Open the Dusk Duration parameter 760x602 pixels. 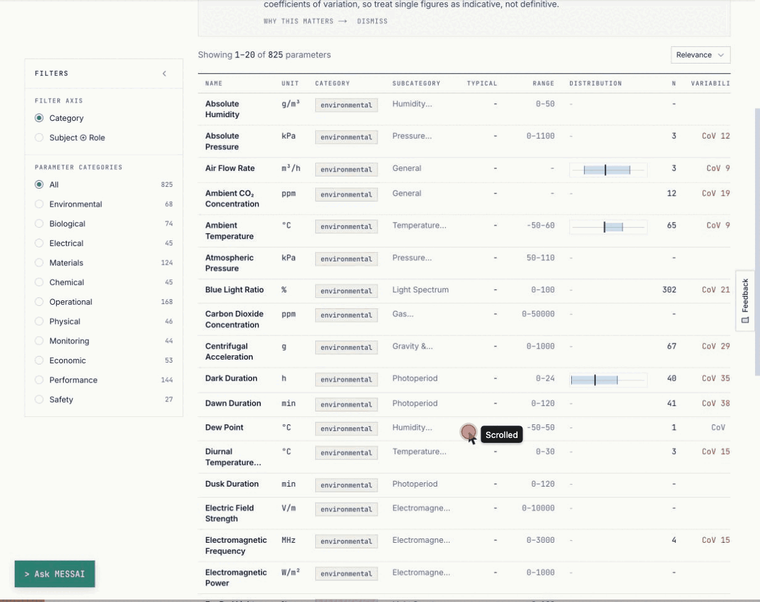[232, 484]
